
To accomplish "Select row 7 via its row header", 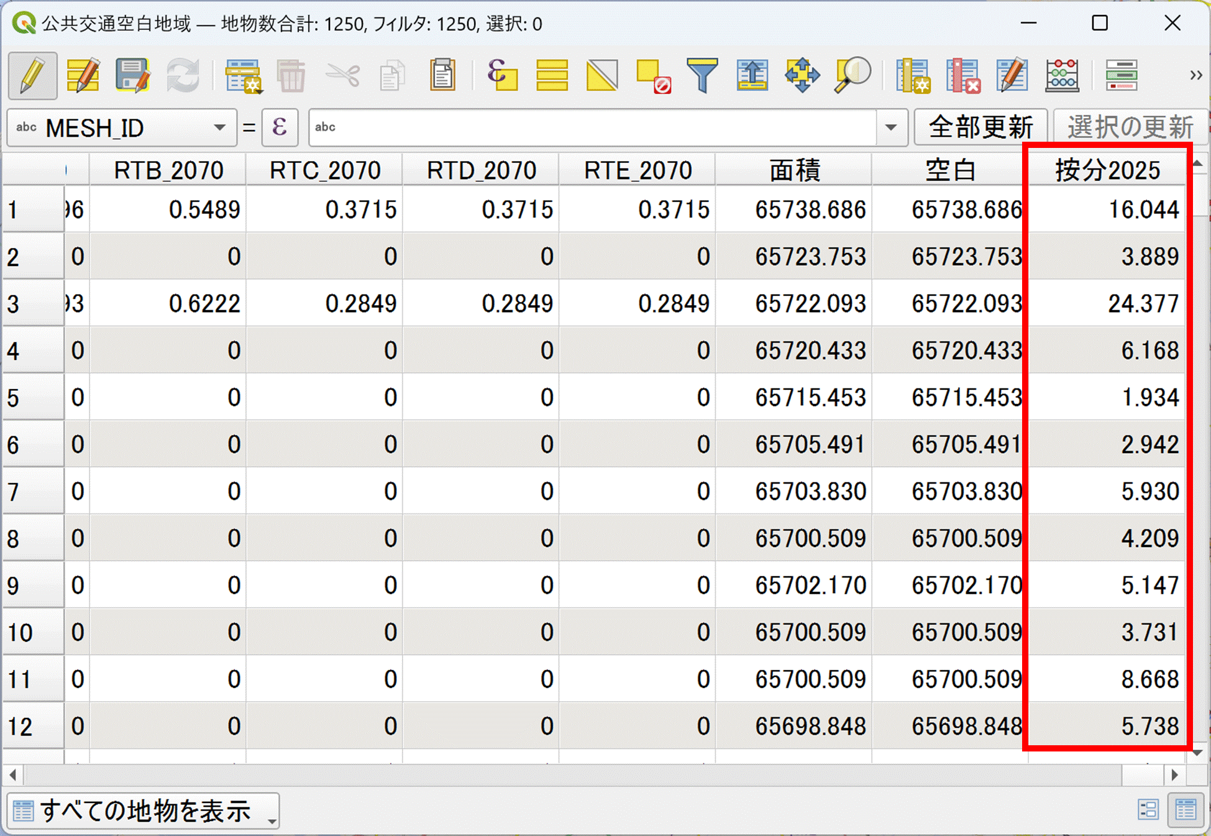I will pos(33,491).
